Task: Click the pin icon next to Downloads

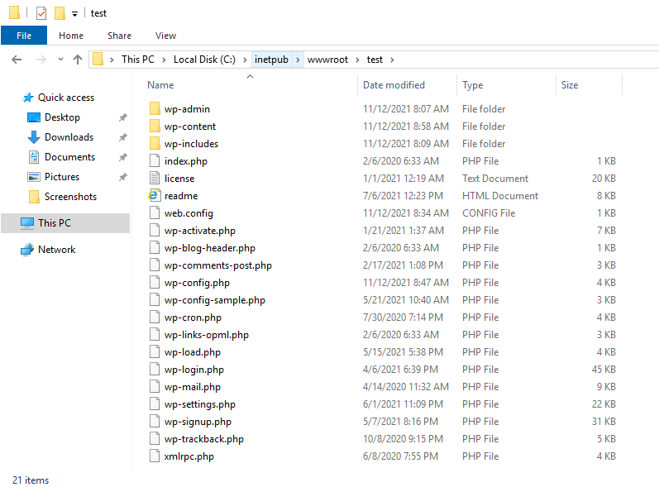Action: pyautogui.click(x=122, y=137)
